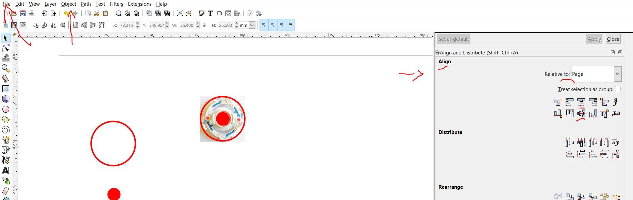The height and width of the screenshot is (200, 633).
Task: Center on vertical axis in Align
Action: click(x=581, y=102)
